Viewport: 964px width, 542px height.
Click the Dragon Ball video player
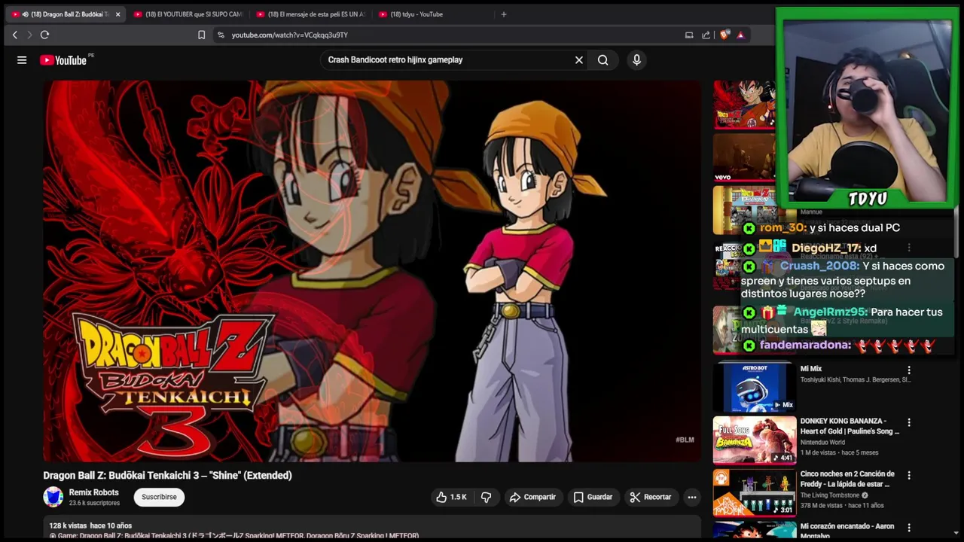click(372, 271)
